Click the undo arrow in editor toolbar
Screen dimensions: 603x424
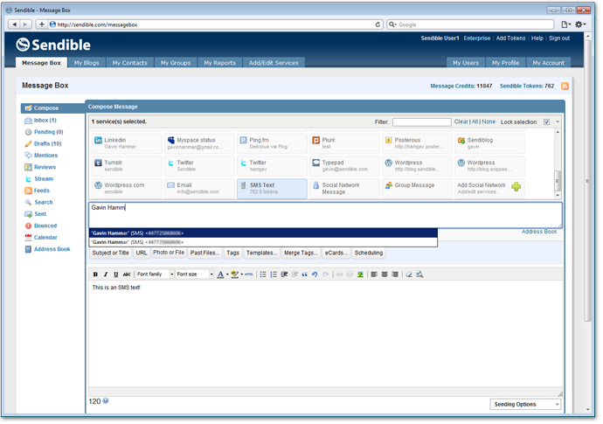pos(315,275)
